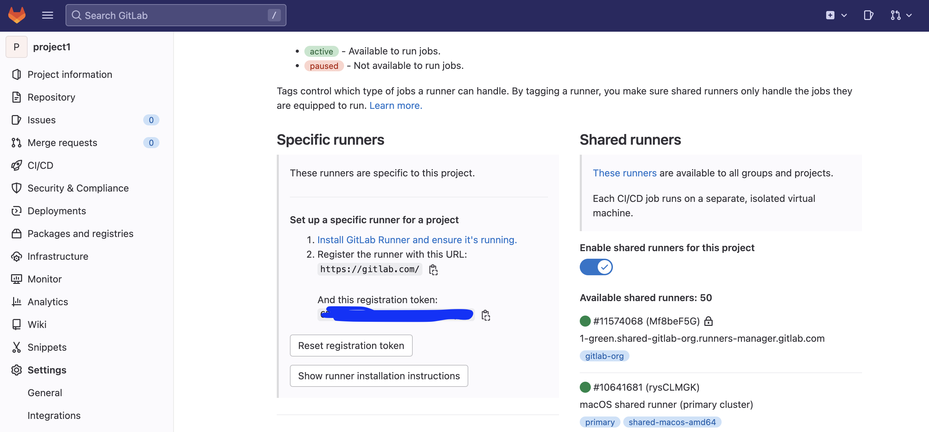Toggle shared runners for this project
929x432 pixels.
pyautogui.click(x=596, y=267)
